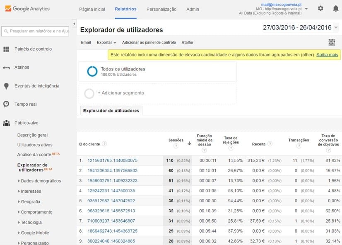Switch to Personalização tab
The width and height of the screenshot is (342, 245).
click(x=161, y=9)
